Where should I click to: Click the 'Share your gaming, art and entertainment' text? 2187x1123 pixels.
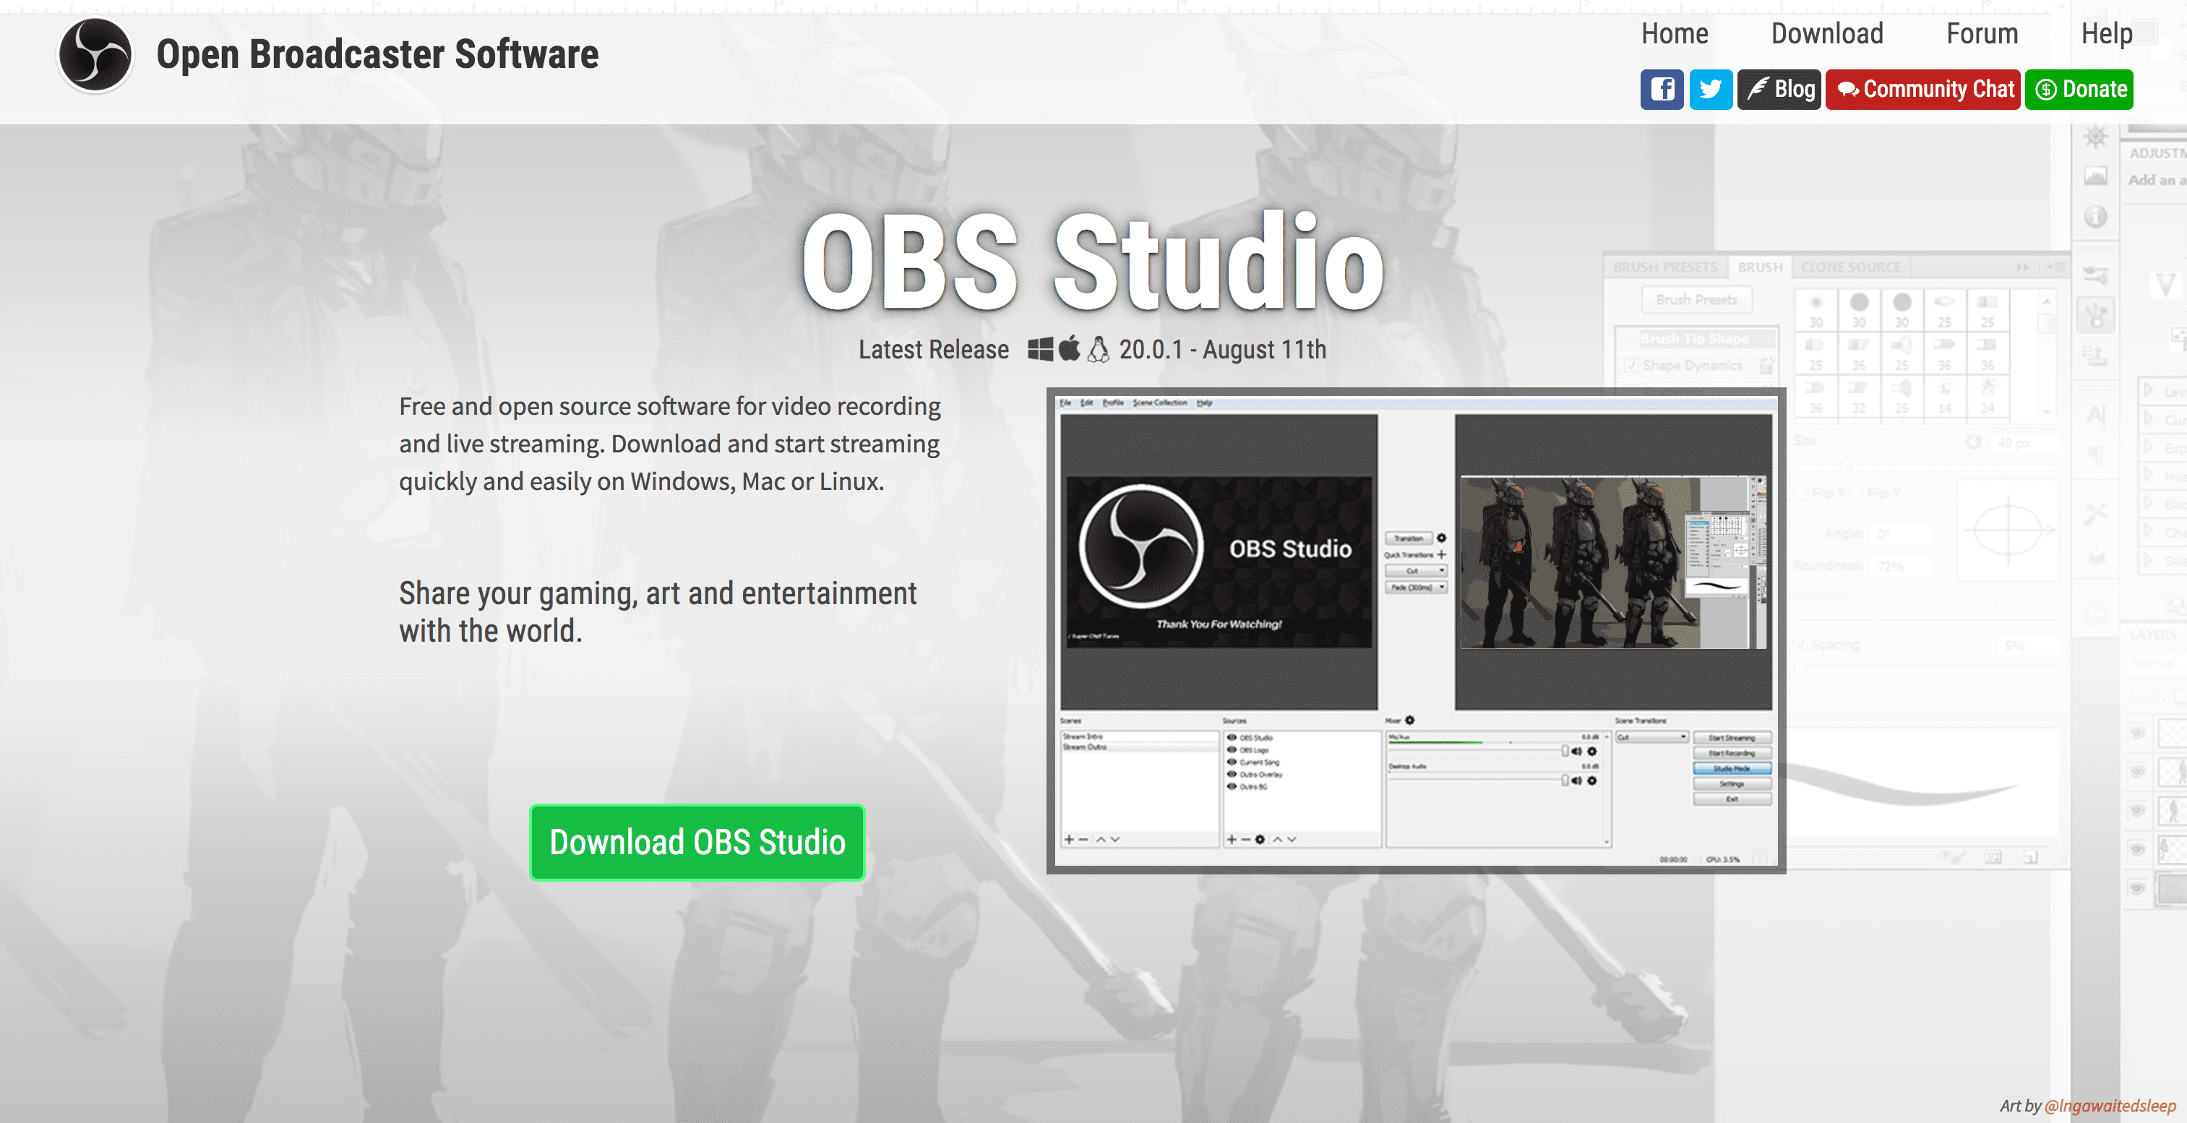point(658,612)
